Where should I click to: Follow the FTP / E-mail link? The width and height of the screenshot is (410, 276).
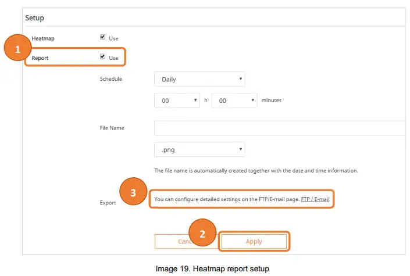pos(315,199)
